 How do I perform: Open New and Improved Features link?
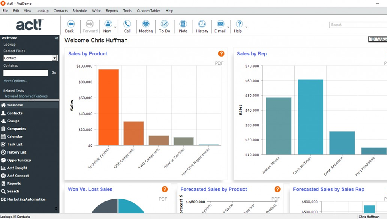pyautogui.click(x=26, y=96)
